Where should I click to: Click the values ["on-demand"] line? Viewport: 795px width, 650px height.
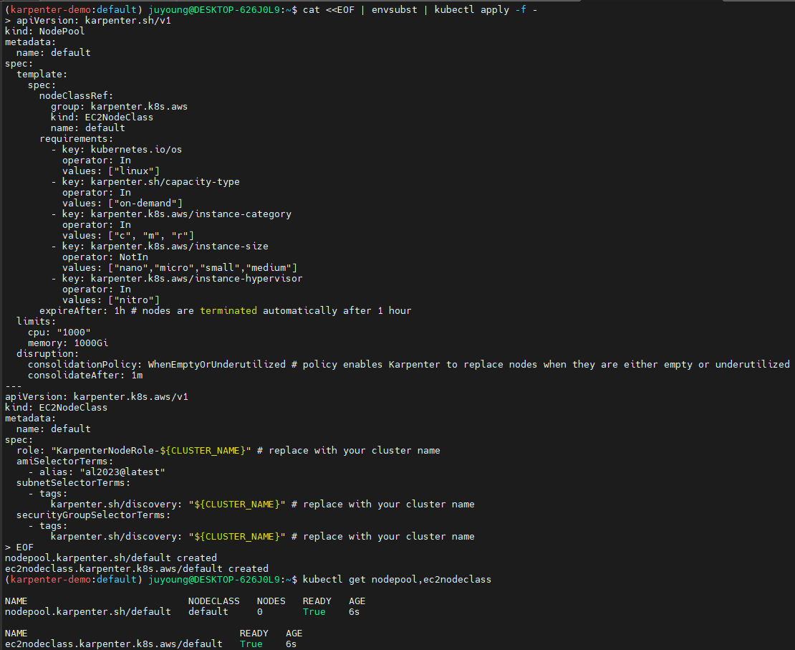click(122, 204)
